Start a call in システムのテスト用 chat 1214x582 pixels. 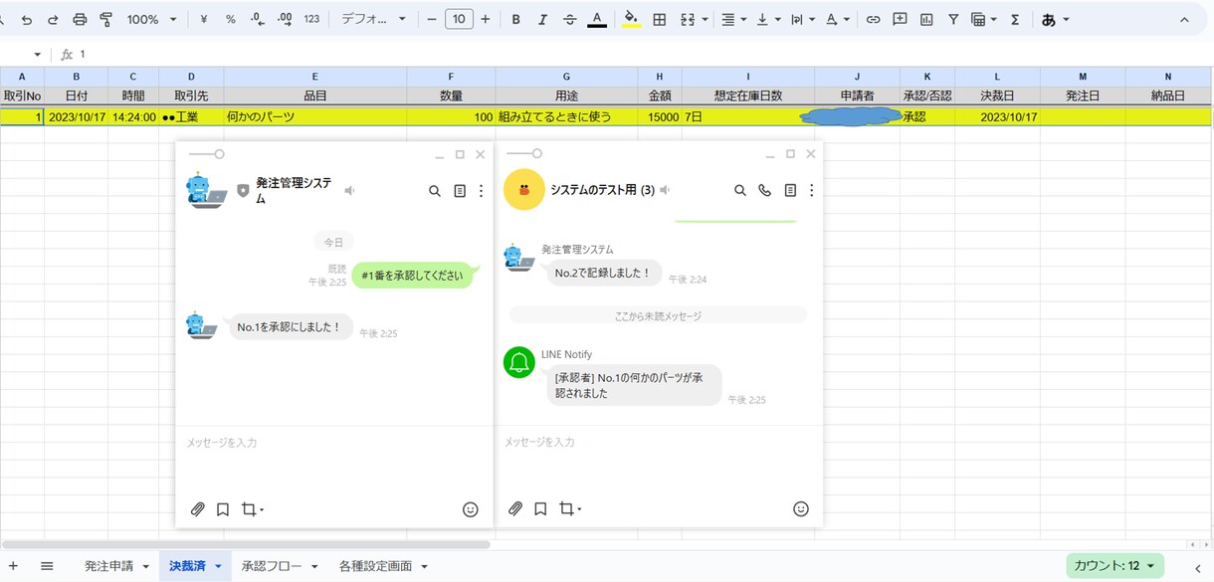click(x=764, y=190)
